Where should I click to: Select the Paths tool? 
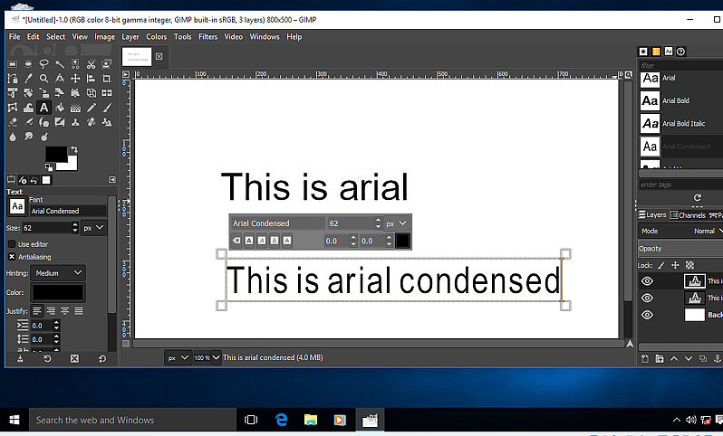point(13,79)
